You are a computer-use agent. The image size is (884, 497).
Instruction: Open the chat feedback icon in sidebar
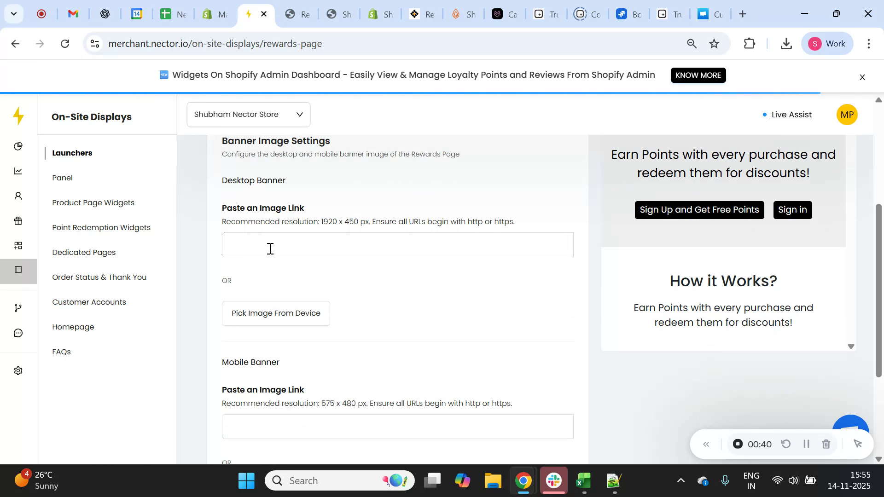[x=18, y=333]
